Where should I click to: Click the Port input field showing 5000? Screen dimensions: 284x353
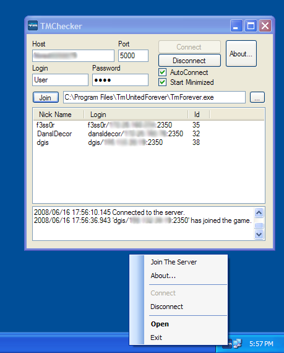pos(133,56)
